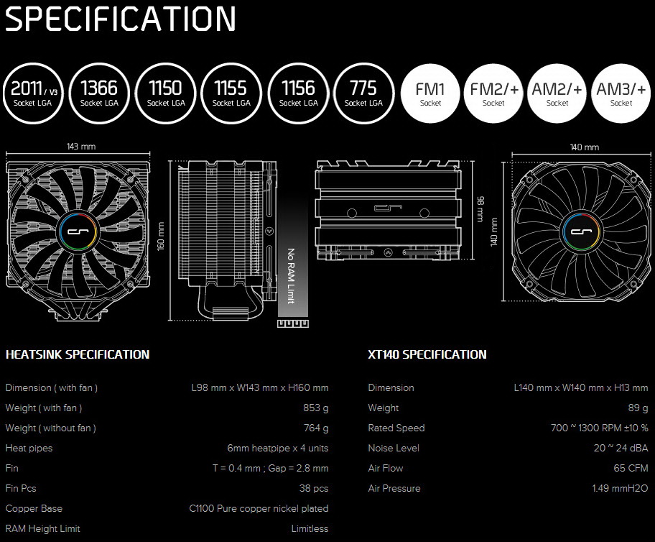This screenshot has height=542, width=655.
Task: Click the side-view heatsink fin diagram
Action: (228, 241)
